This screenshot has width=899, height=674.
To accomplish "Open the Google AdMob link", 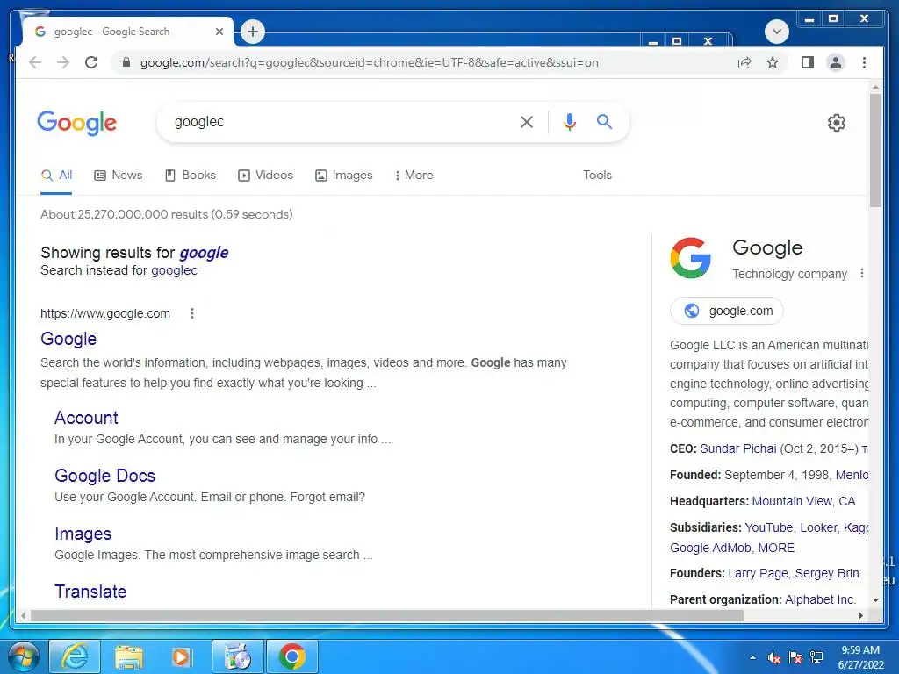I will (x=710, y=548).
